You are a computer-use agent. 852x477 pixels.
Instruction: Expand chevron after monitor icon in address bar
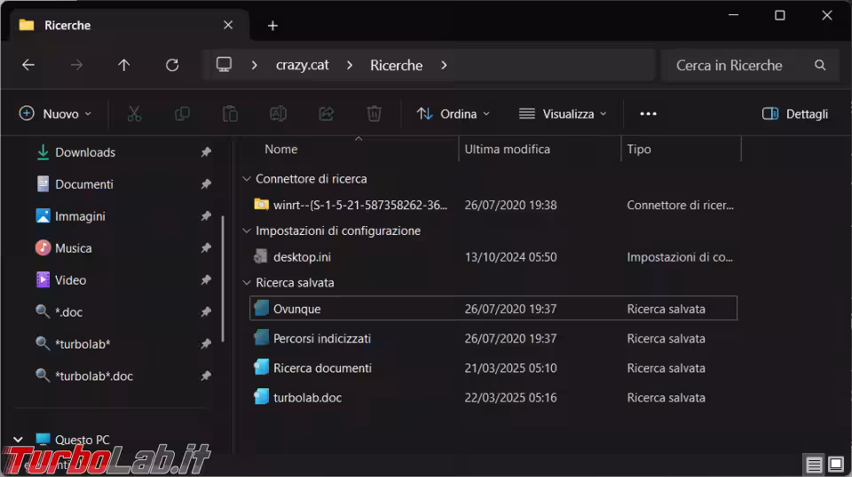click(x=255, y=65)
